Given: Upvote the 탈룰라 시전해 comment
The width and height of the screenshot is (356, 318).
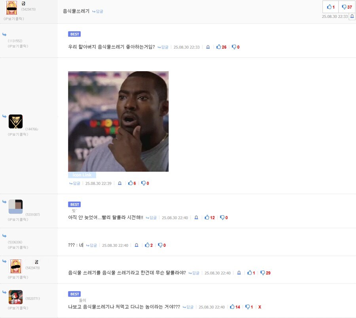Looking at the screenshot, I should click(207, 217).
